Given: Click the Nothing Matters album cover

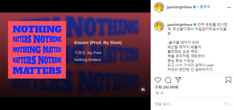Looking at the screenshot, I should pyautogui.click(x=37, y=50).
